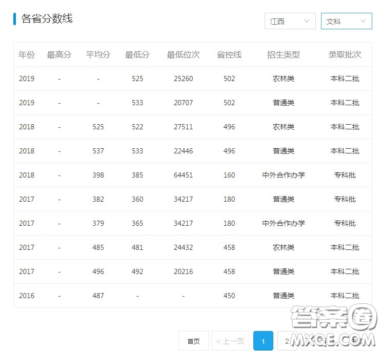Click 农林类 in the 27511 row
381x351 pixels.
[284, 127]
